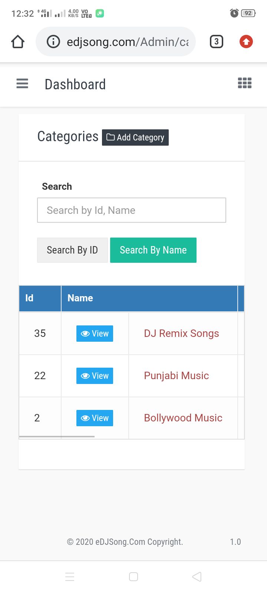This screenshot has width=267, height=593.
Task: Open Punjabi Music link
Action: pos(177,376)
